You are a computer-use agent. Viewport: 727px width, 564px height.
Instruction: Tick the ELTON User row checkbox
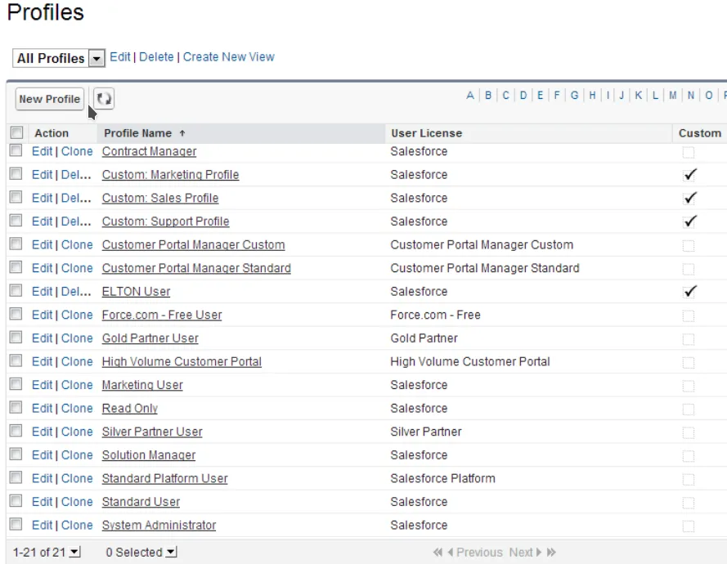pos(16,290)
